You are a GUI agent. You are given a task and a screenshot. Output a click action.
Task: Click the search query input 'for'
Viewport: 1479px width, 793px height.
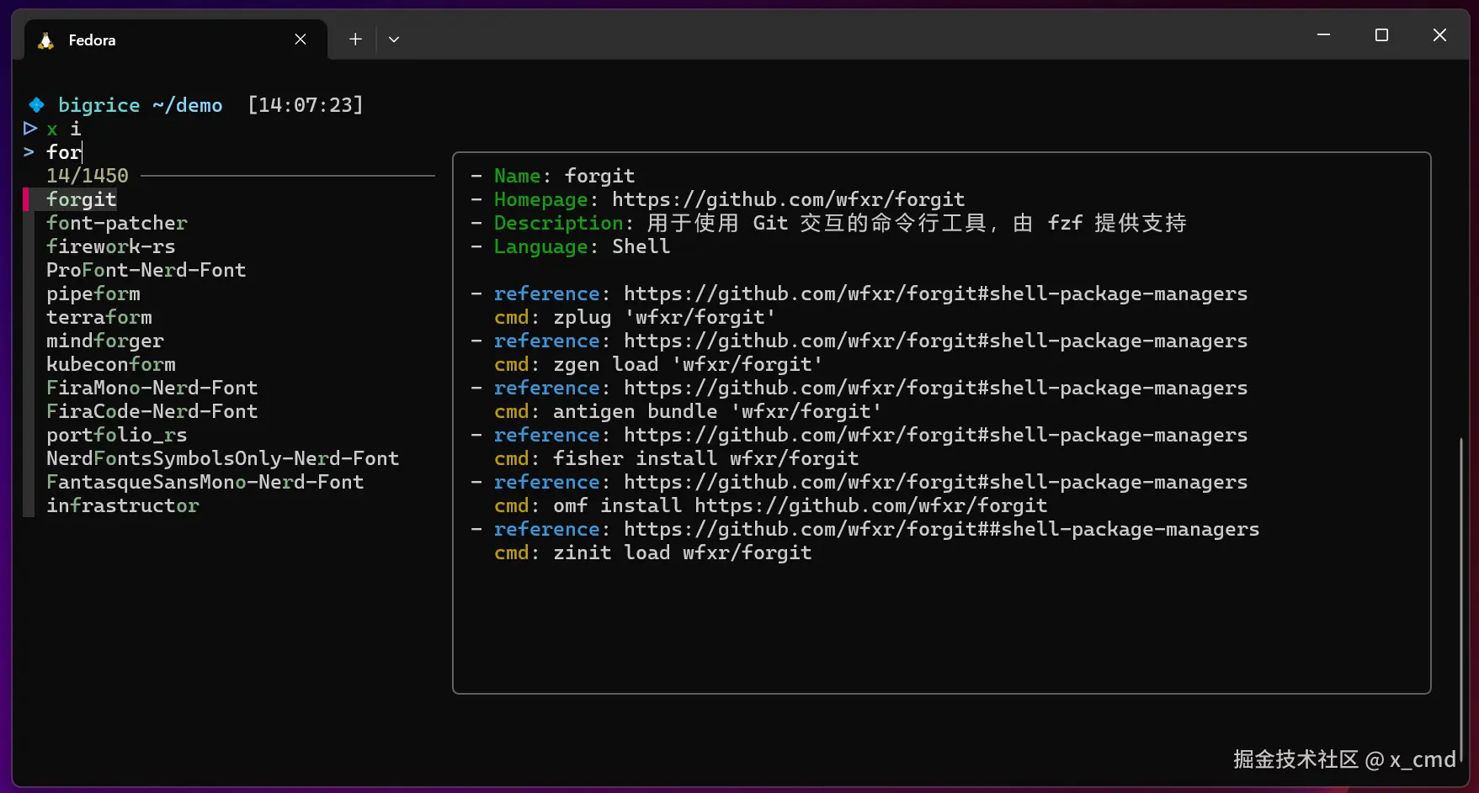[x=64, y=152]
